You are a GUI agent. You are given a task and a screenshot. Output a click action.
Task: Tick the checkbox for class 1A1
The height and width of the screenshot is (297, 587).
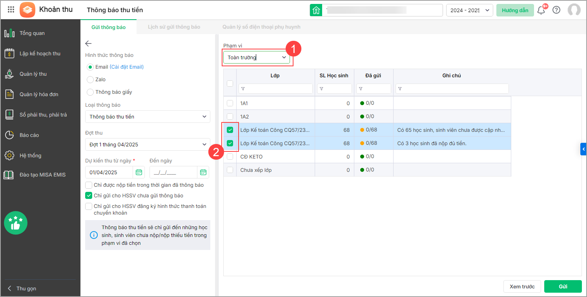point(230,103)
